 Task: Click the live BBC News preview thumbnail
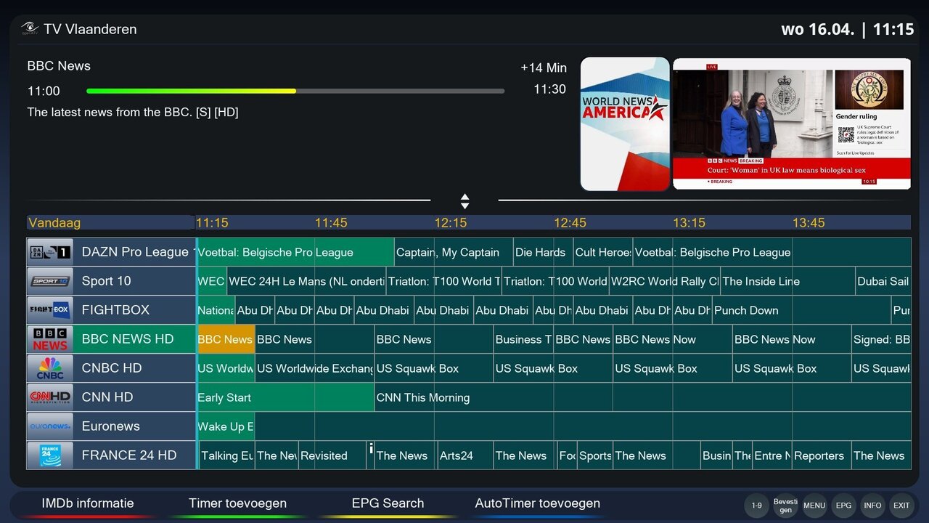791,123
